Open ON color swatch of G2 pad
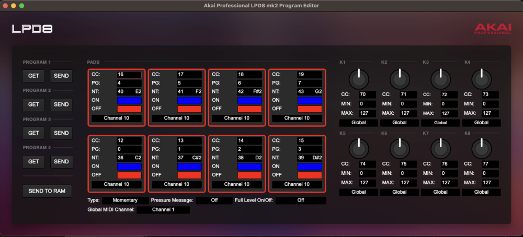This screenshot has height=237, width=523. click(310, 100)
